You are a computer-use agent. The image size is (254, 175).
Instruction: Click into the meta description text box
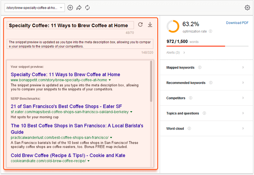click(x=80, y=44)
